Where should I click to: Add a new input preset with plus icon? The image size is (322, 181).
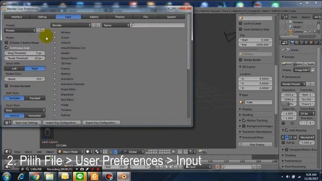38,30
